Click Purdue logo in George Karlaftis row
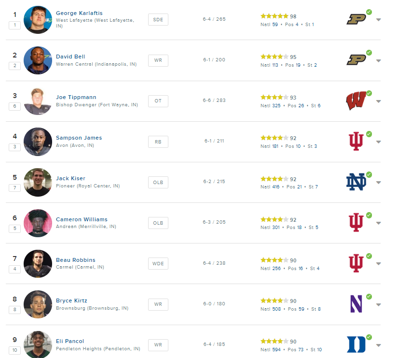Viewport: 398px width, 358px height. (356, 19)
